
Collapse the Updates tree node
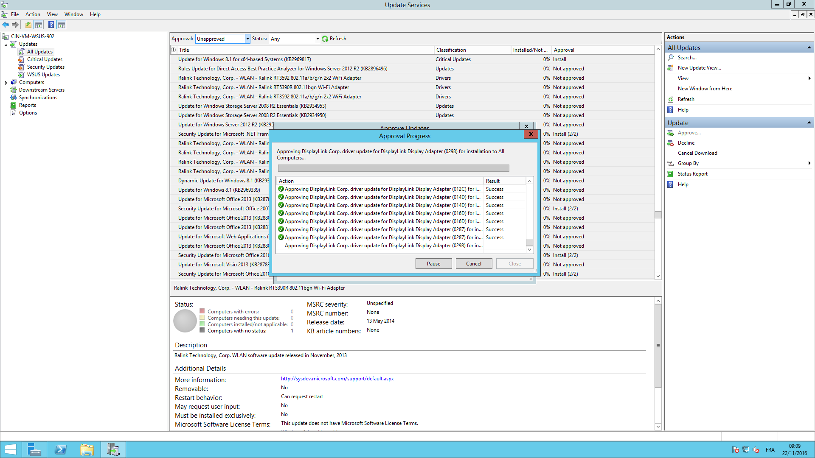[6, 44]
